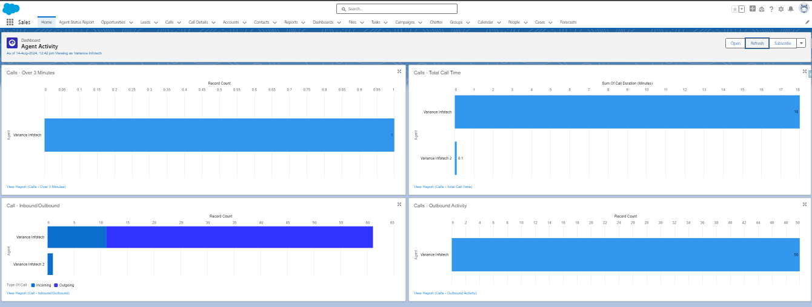
Task: Click the Incoming legend color swatch
Action: click(x=33, y=285)
